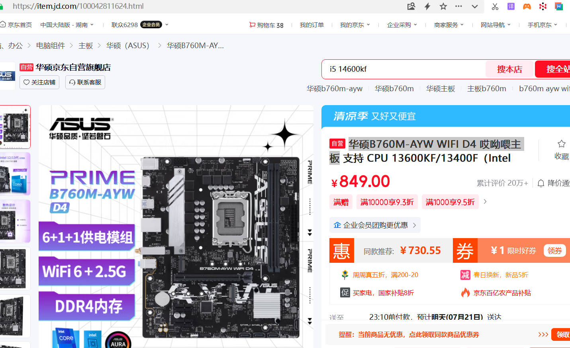The height and width of the screenshot is (348, 570).
Task: Click search box containing i5 14600kf
Action: click(x=404, y=69)
